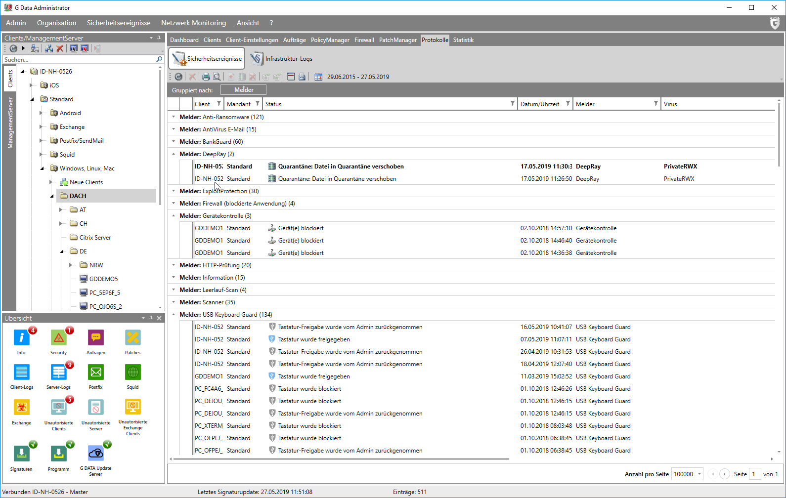This screenshot has height=498, width=786.
Task: Click the mail envelope icon in Protokolle toolbar
Action: tap(302, 77)
